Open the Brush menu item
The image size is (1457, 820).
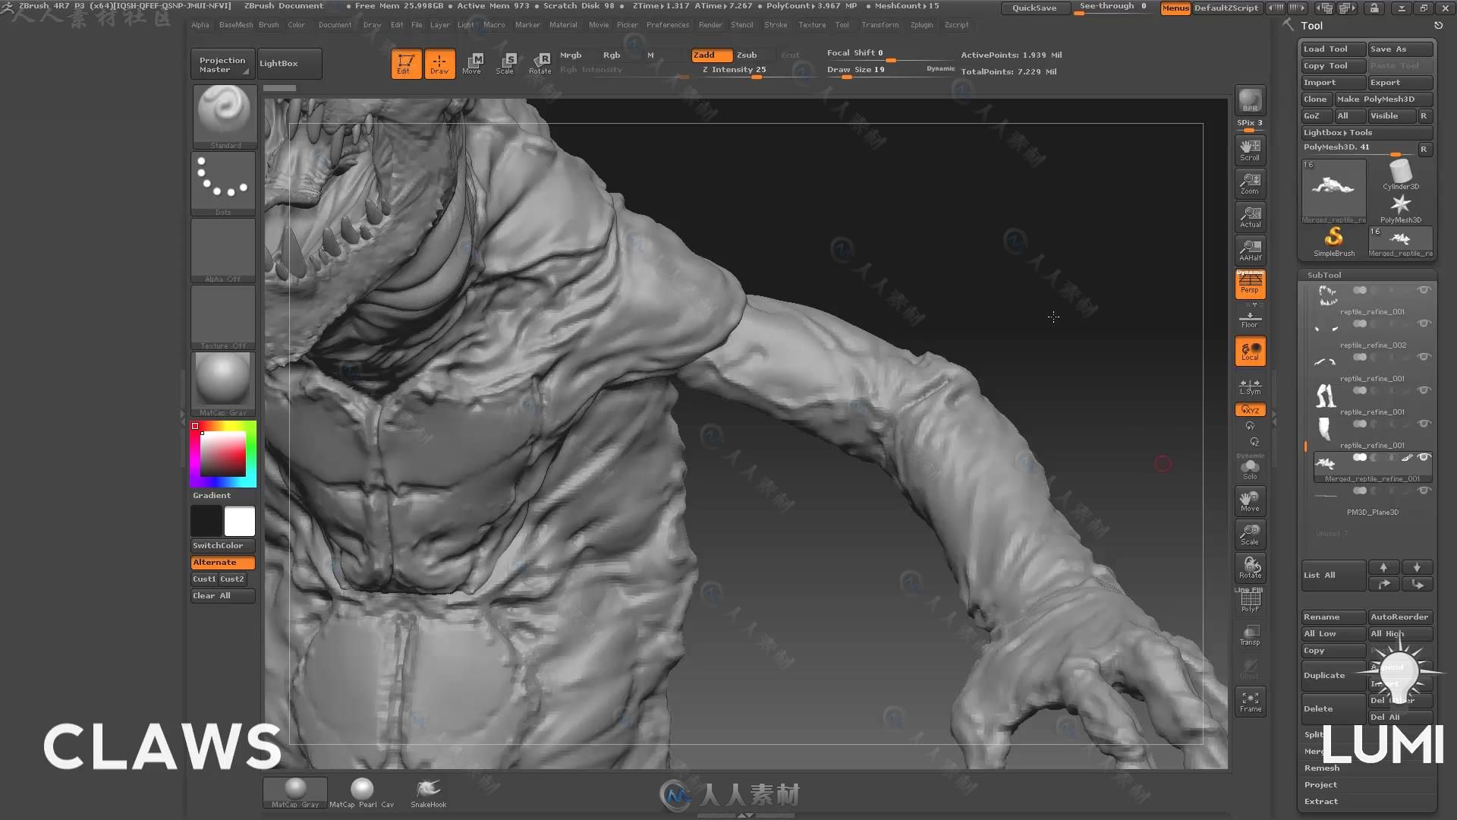269,25
